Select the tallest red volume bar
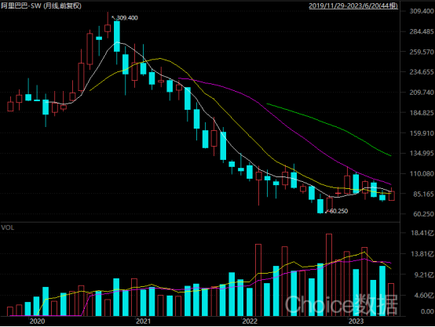Image resolution: width=435 pixels, height=327 pixels. point(329,275)
